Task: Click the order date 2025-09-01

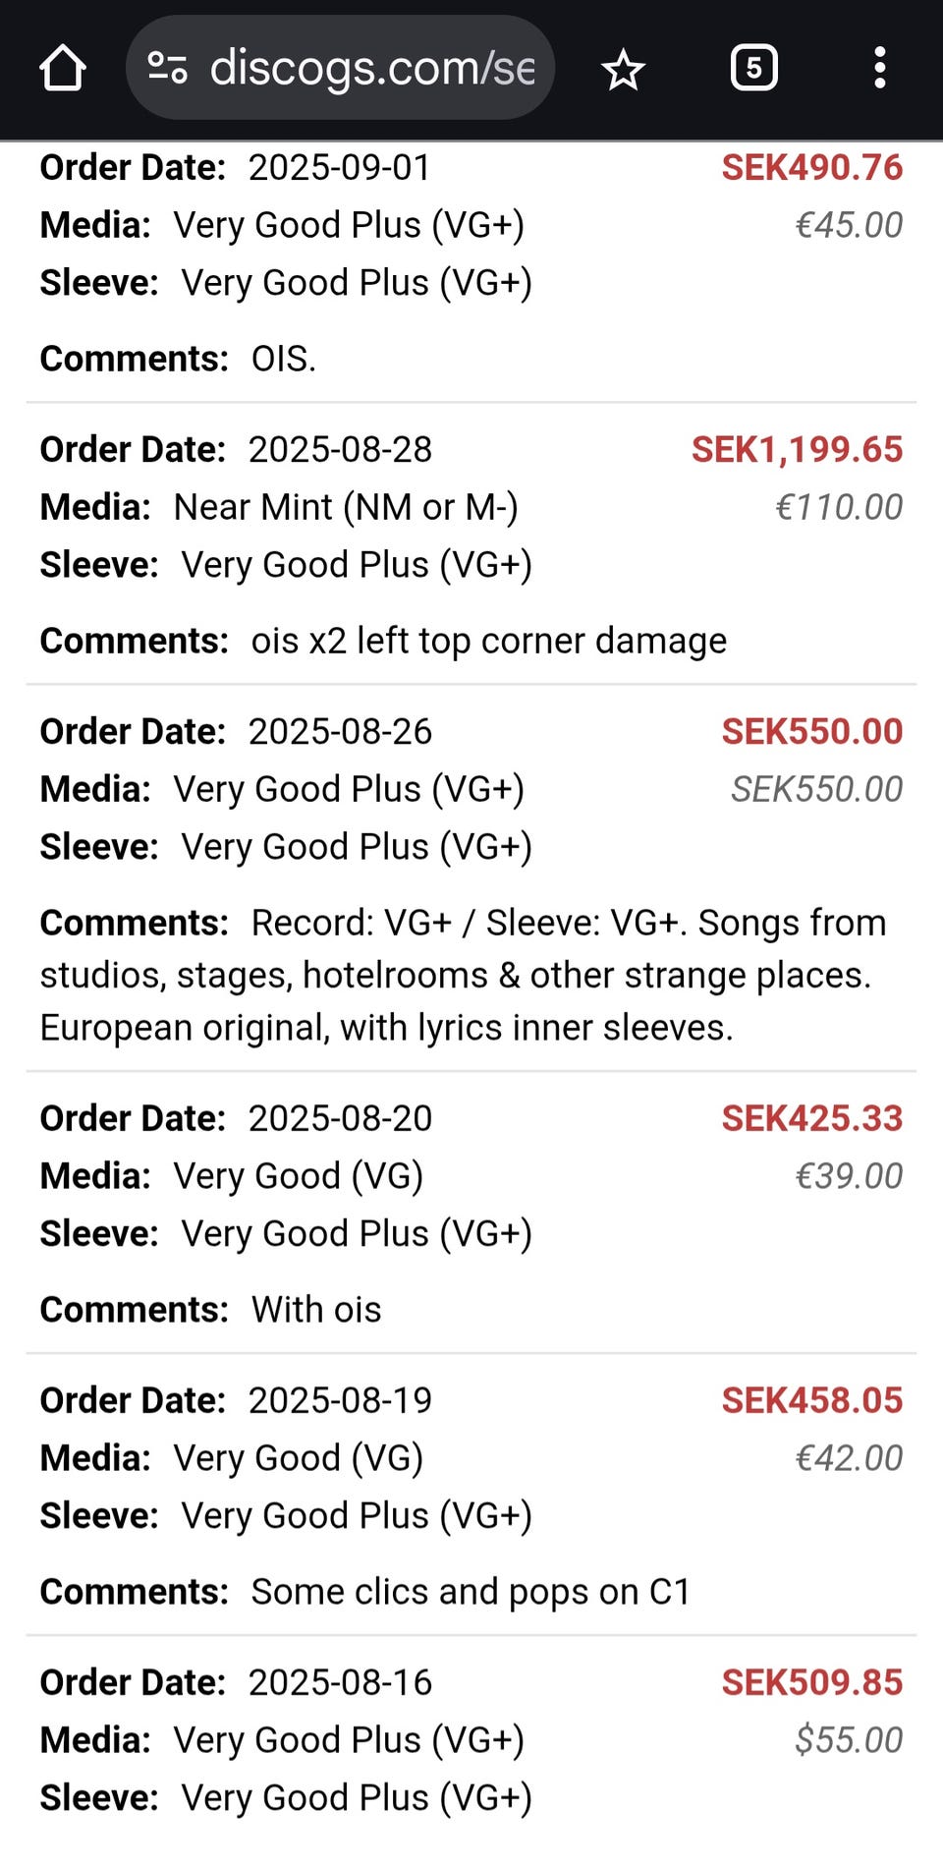Action: 339,167
